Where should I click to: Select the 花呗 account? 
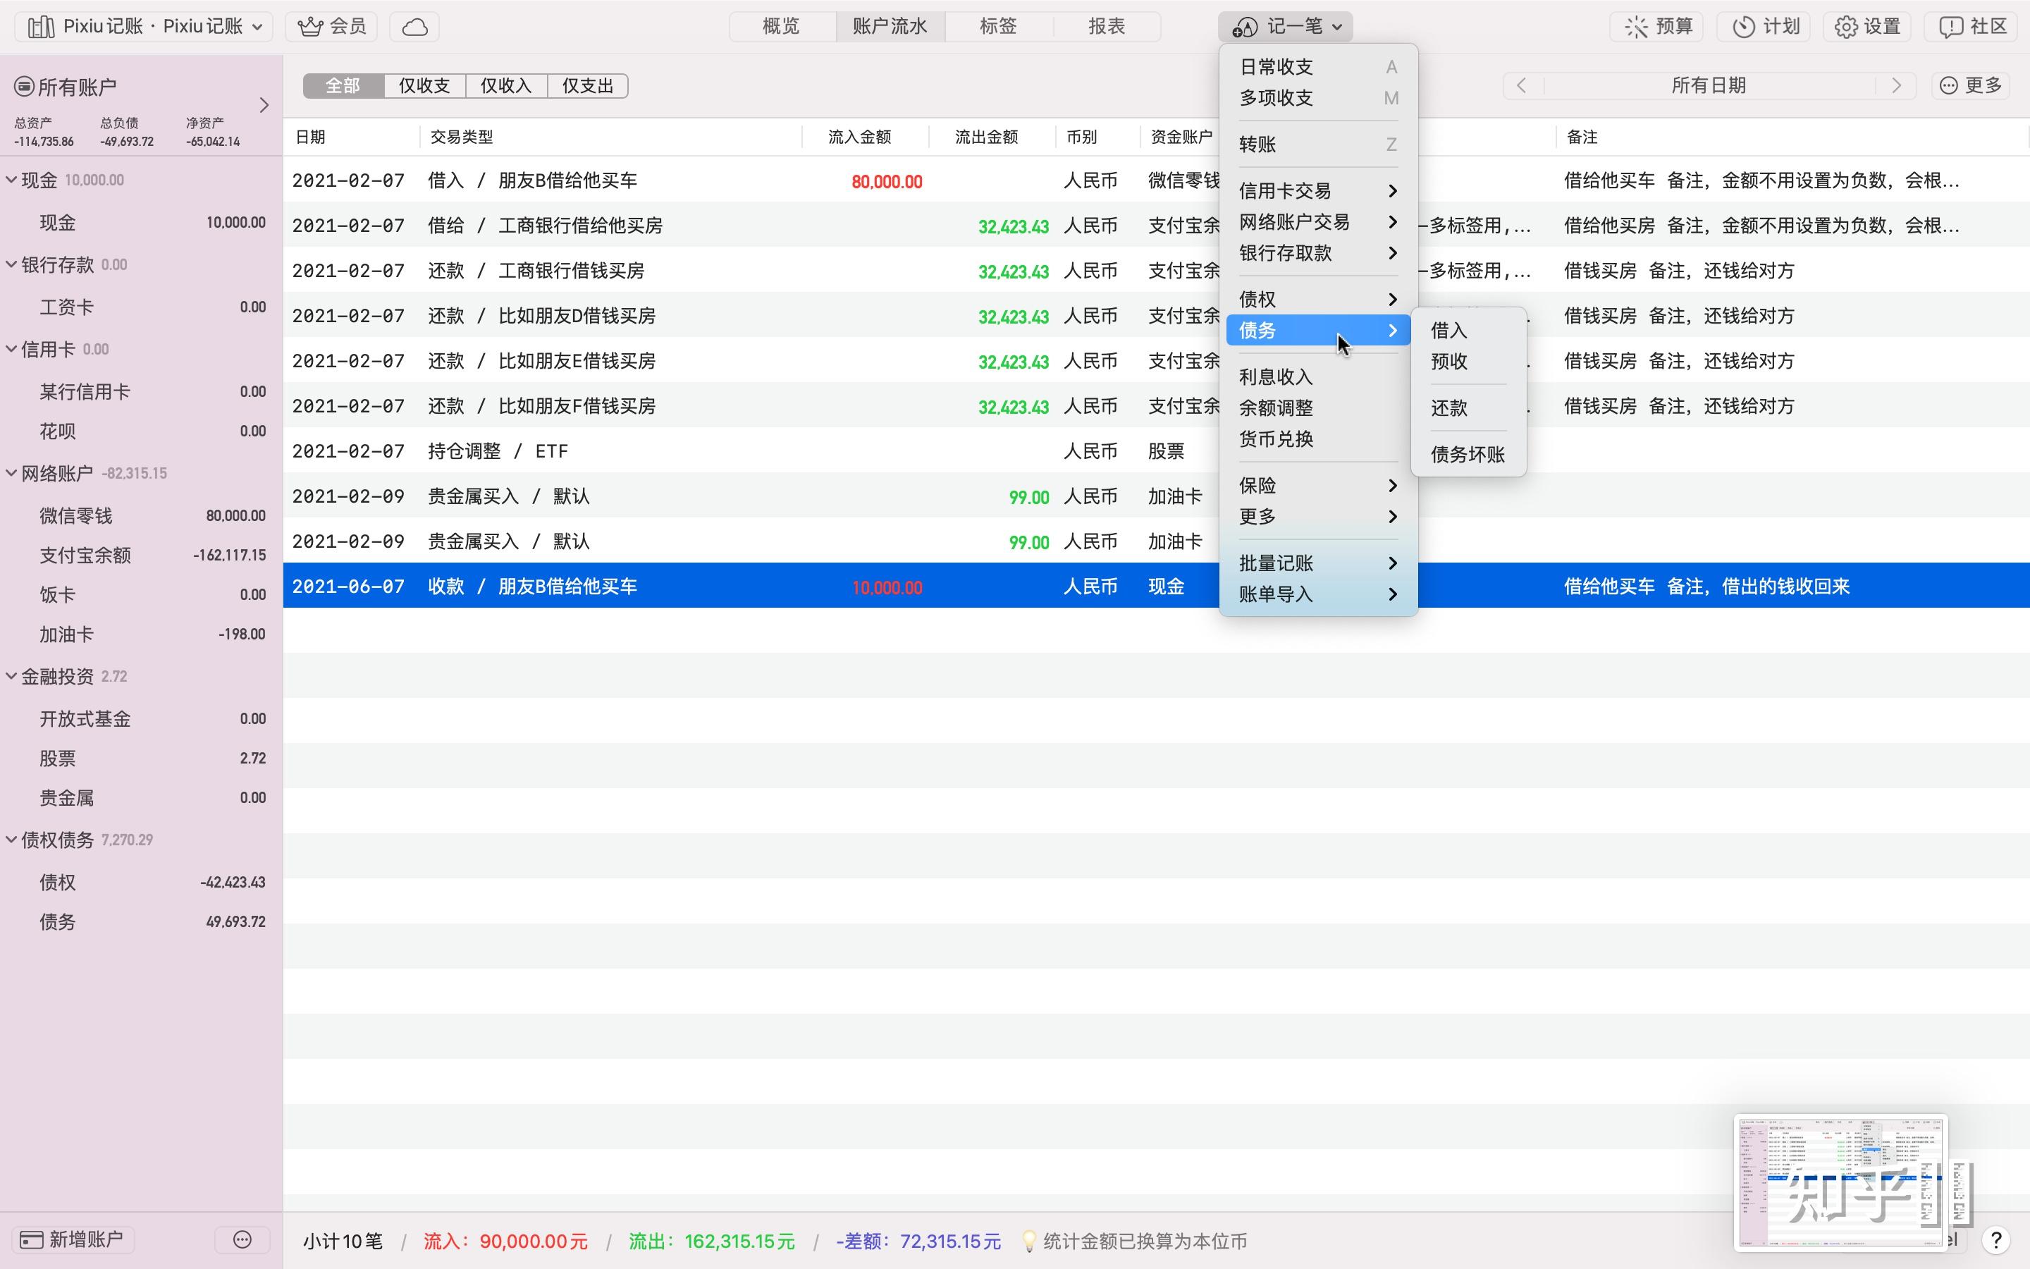(x=141, y=431)
